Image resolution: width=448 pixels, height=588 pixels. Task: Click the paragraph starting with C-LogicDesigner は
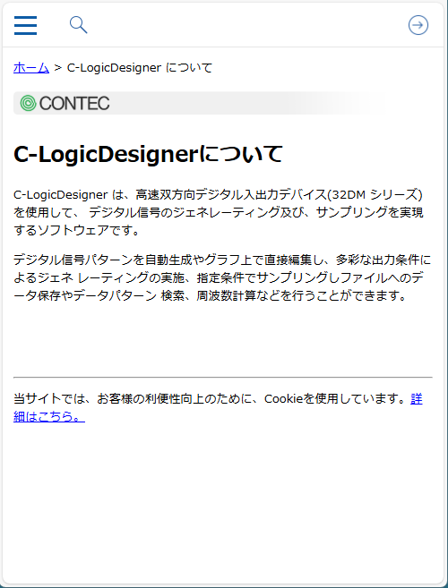pyautogui.click(x=219, y=213)
